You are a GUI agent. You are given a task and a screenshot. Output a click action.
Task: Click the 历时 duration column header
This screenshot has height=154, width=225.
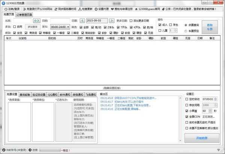[x=80, y=38]
